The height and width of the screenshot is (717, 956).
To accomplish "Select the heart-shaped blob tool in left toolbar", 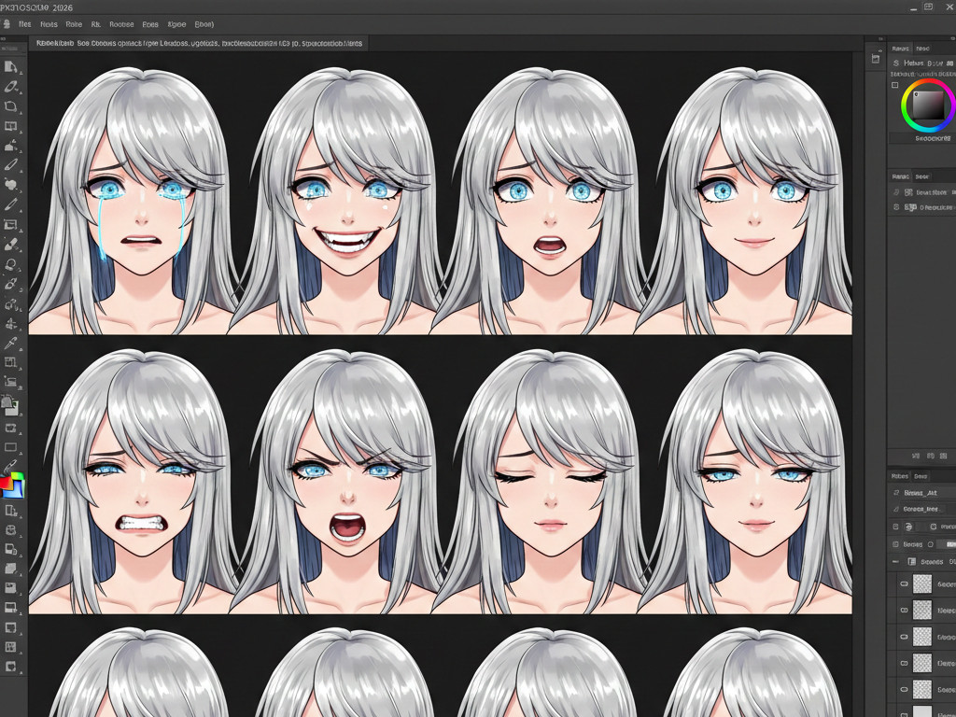I will pos(11,185).
